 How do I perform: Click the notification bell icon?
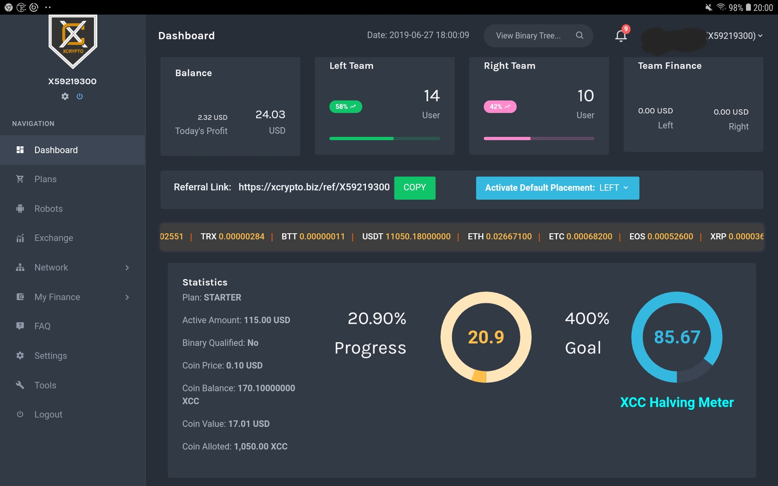point(621,36)
